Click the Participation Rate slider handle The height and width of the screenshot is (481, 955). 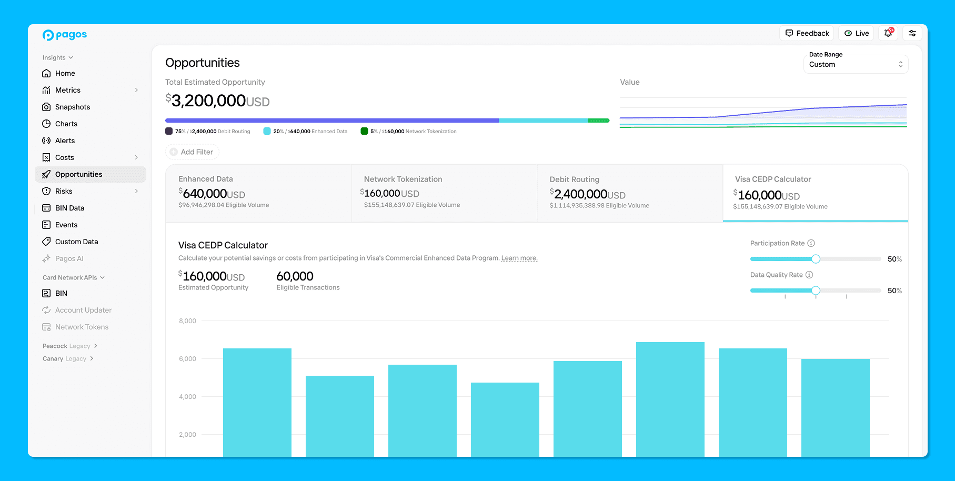pyautogui.click(x=816, y=259)
